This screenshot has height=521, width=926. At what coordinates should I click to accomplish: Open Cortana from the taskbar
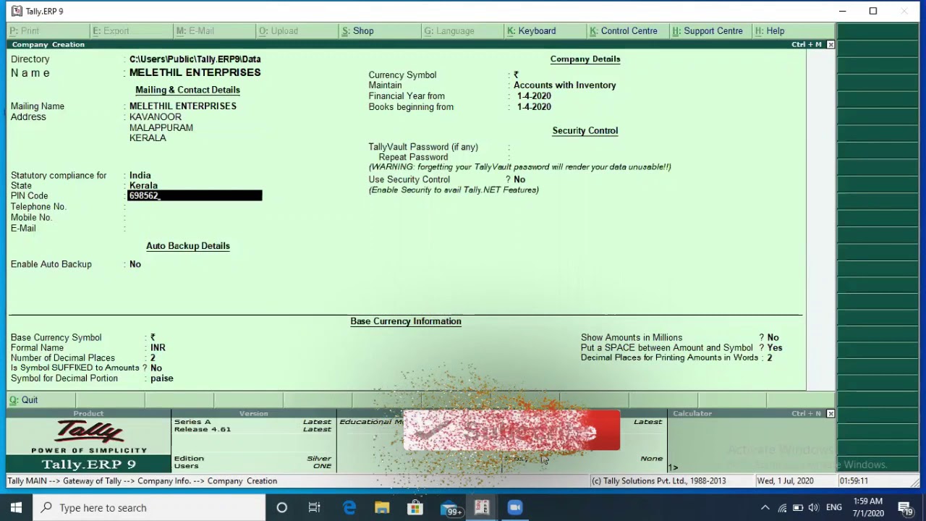(x=282, y=508)
